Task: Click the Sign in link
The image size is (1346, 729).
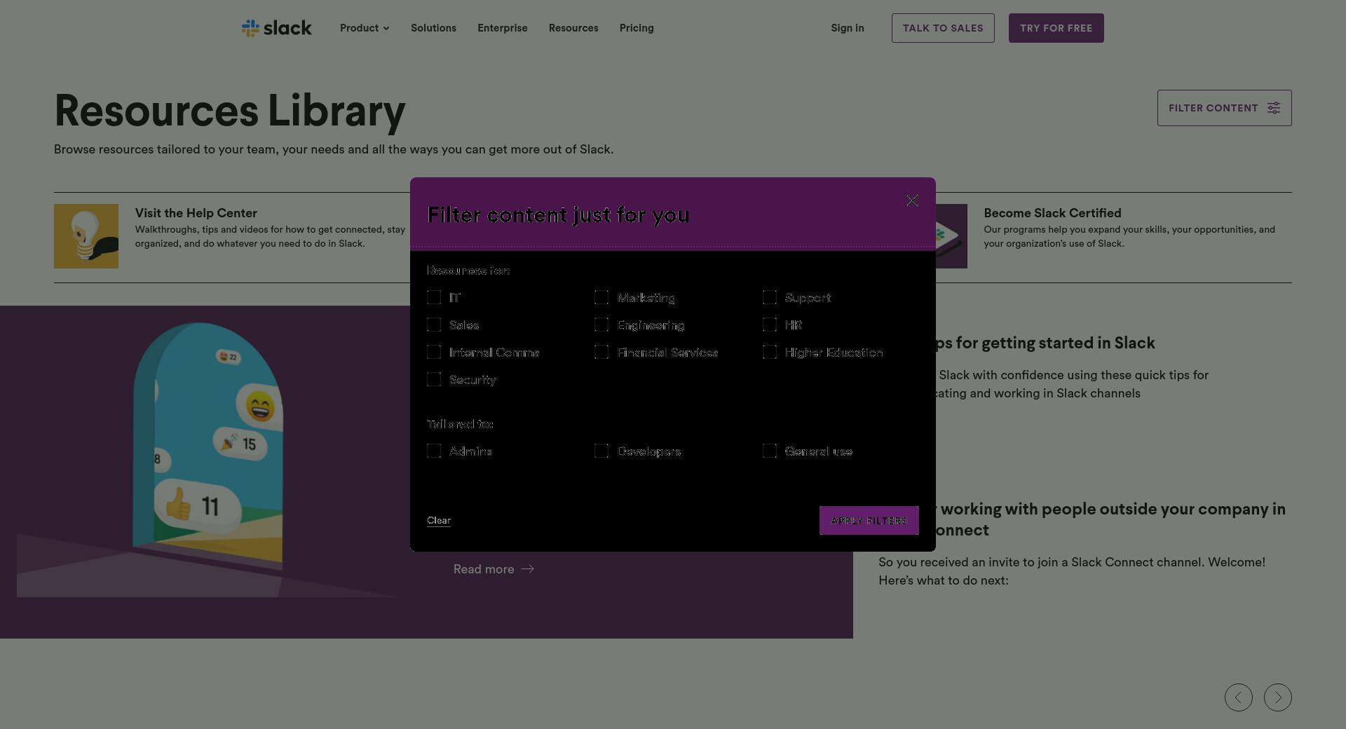Action: click(848, 28)
